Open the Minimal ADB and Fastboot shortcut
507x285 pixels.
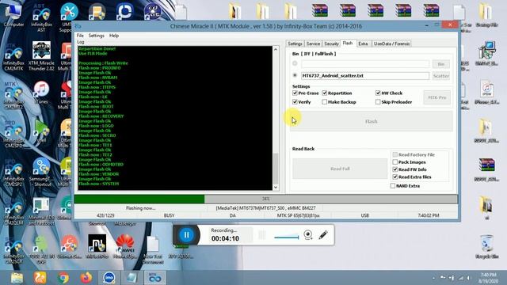pos(41,211)
